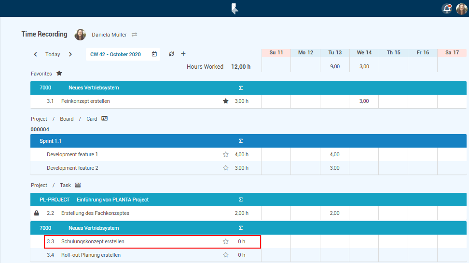Open the calendar week picker
This screenshot has height=263, width=469.
click(154, 54)
